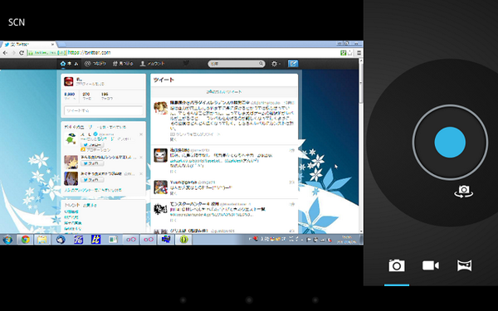This screenshot has height=311, width=498.
Task: Click the compose tweet box in profile card
Action: point(103,110)
